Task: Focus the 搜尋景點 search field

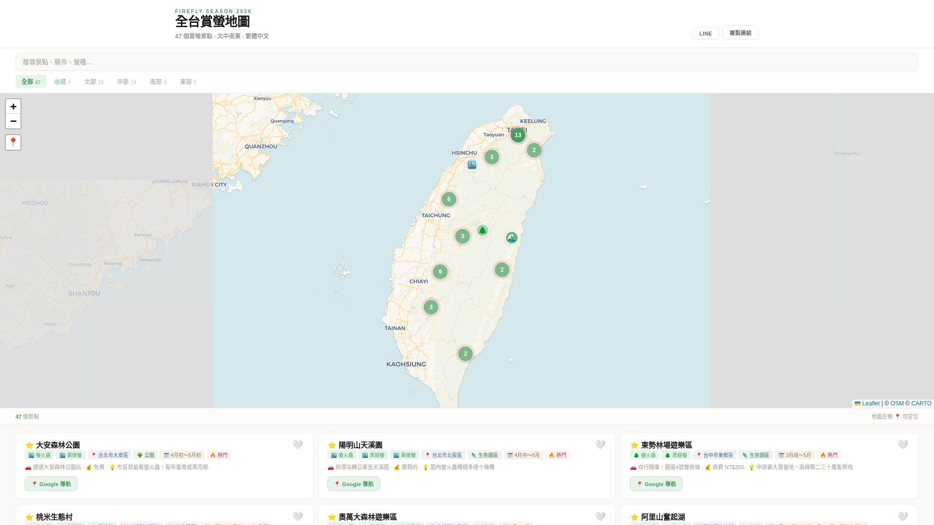Action: pos(467,62)
